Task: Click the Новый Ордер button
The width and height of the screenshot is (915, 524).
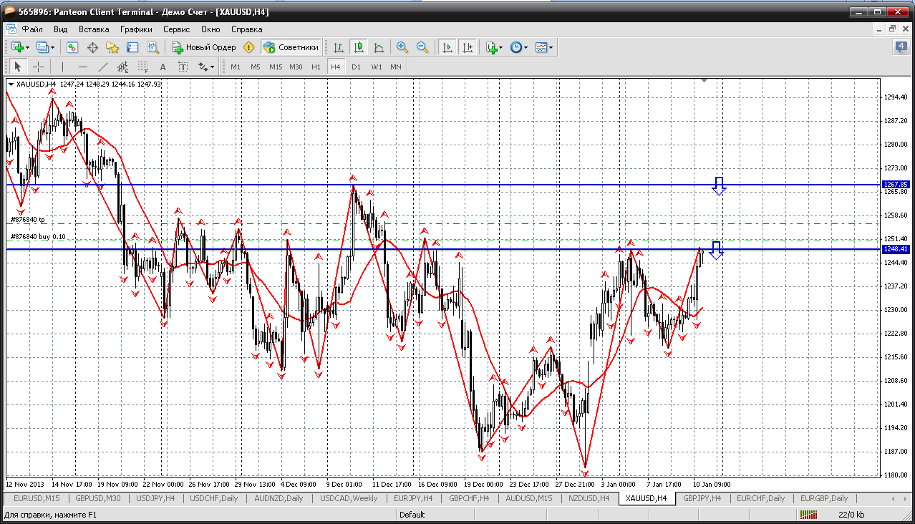Action: tap(204, 47)
